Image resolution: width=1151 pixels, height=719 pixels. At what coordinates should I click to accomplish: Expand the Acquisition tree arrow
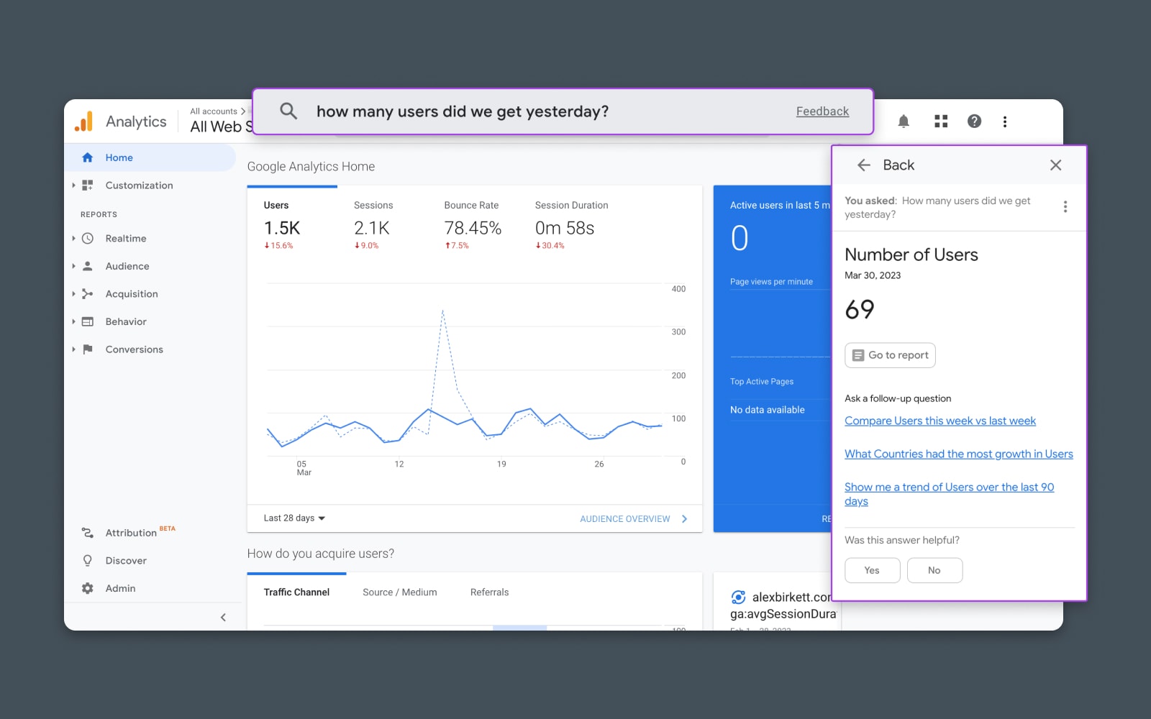[73, 294]
